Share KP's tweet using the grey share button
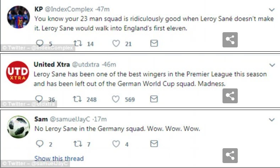This screenshot has width=280, height=168. tap(230, 40)
